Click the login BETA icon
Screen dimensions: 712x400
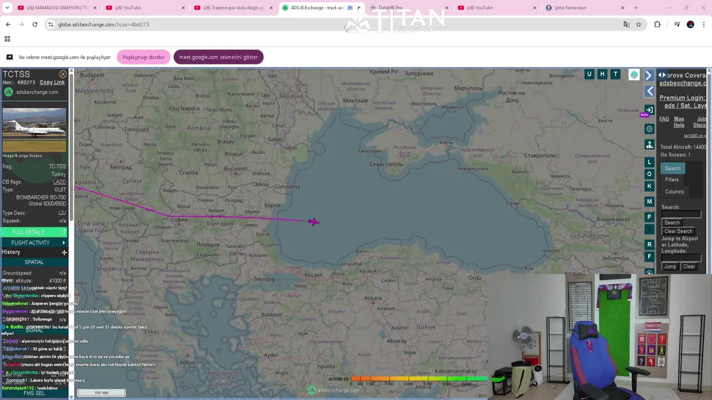pyautogui.click(x=649, y=110)
